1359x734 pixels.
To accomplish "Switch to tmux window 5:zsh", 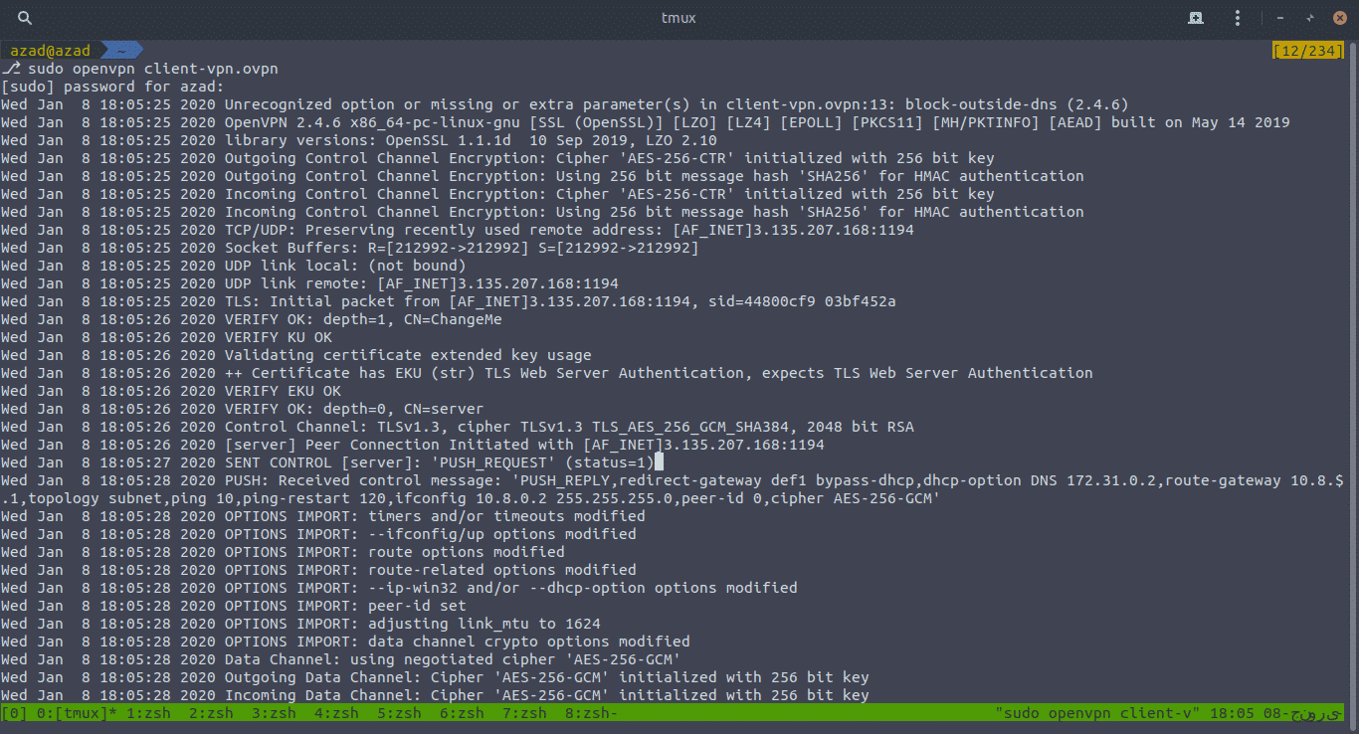I will pyautogui.click(x=400, y=713).
